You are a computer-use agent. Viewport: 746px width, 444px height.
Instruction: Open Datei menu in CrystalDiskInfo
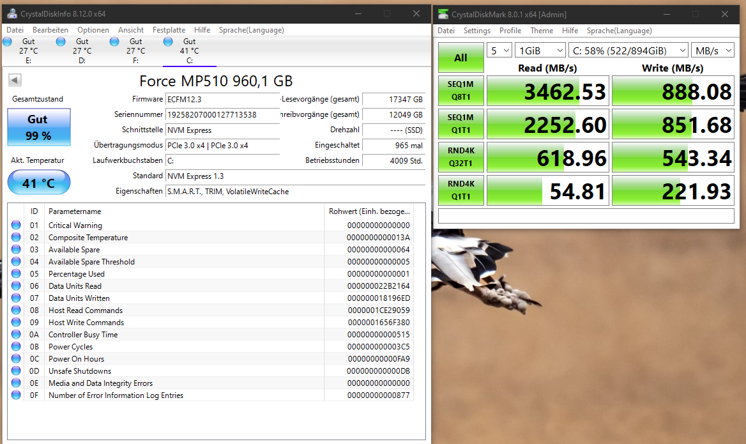click(15, 29)
